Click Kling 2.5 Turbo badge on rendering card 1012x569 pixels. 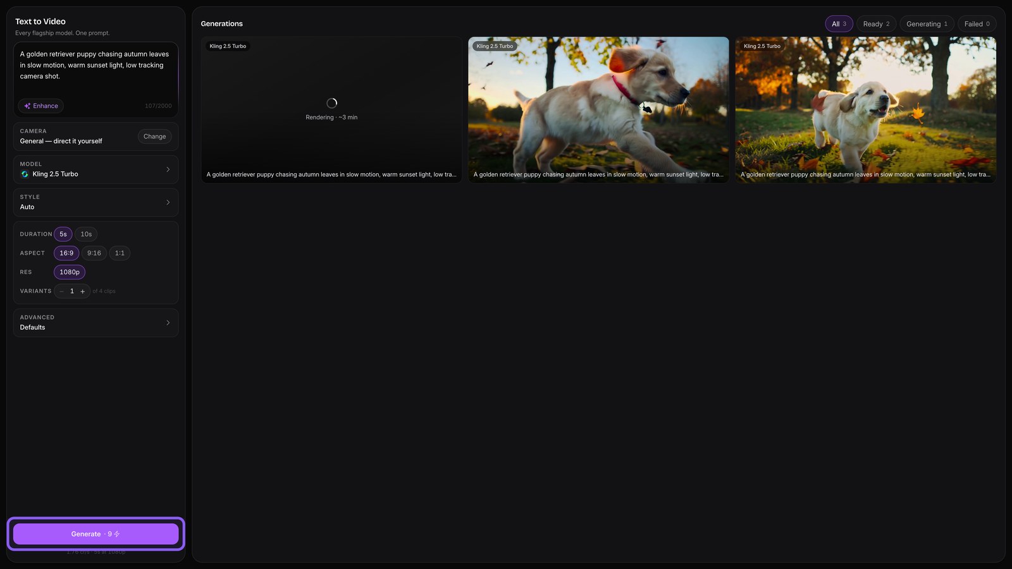coord(228,46)
